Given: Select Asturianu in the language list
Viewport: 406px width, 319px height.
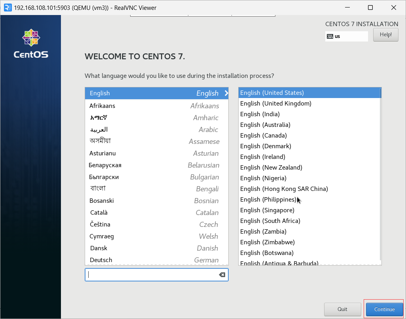Looking at the screenshot, I should click(156, 153).
